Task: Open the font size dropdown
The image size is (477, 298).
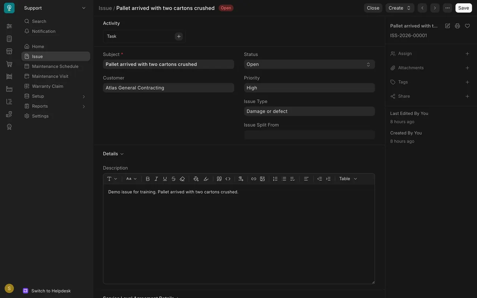Action: (x=132, y=179)
